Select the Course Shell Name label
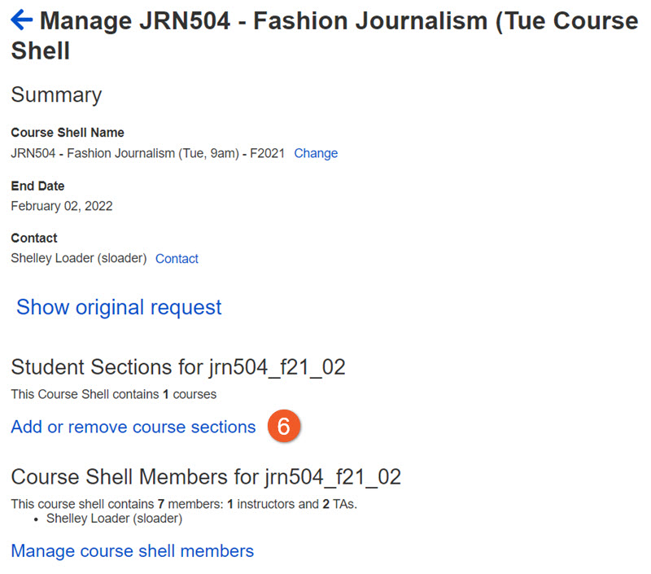This screenshot has width=651, height=574. click(68, 133)
